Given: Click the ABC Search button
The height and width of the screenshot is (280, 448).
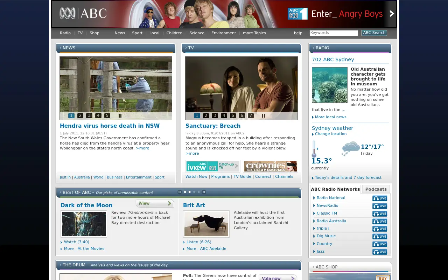Looking at the screenshot, I should pyautogui.click(x=374, y=33).
